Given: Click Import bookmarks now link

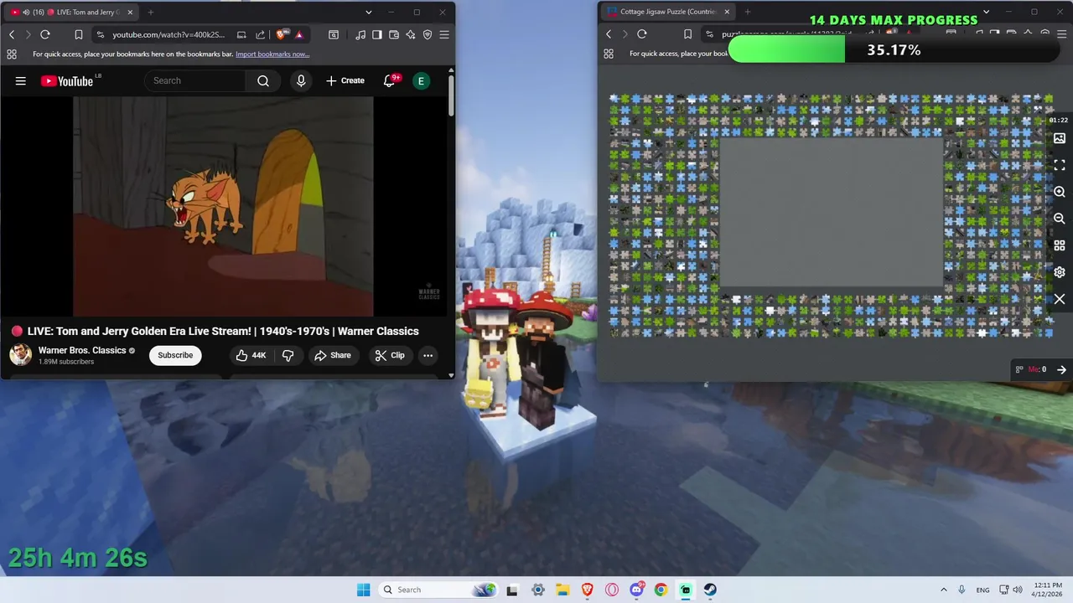Looking at the screenshot, I should [x=272, y=54].
